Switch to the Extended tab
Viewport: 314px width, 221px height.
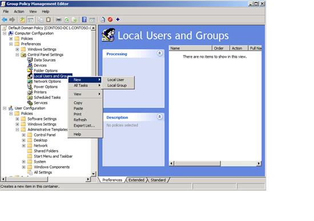pyautogui.click(x=136, y=180)
